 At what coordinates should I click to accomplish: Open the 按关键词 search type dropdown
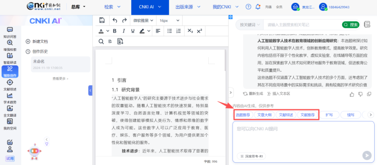[x=250, y=25]
